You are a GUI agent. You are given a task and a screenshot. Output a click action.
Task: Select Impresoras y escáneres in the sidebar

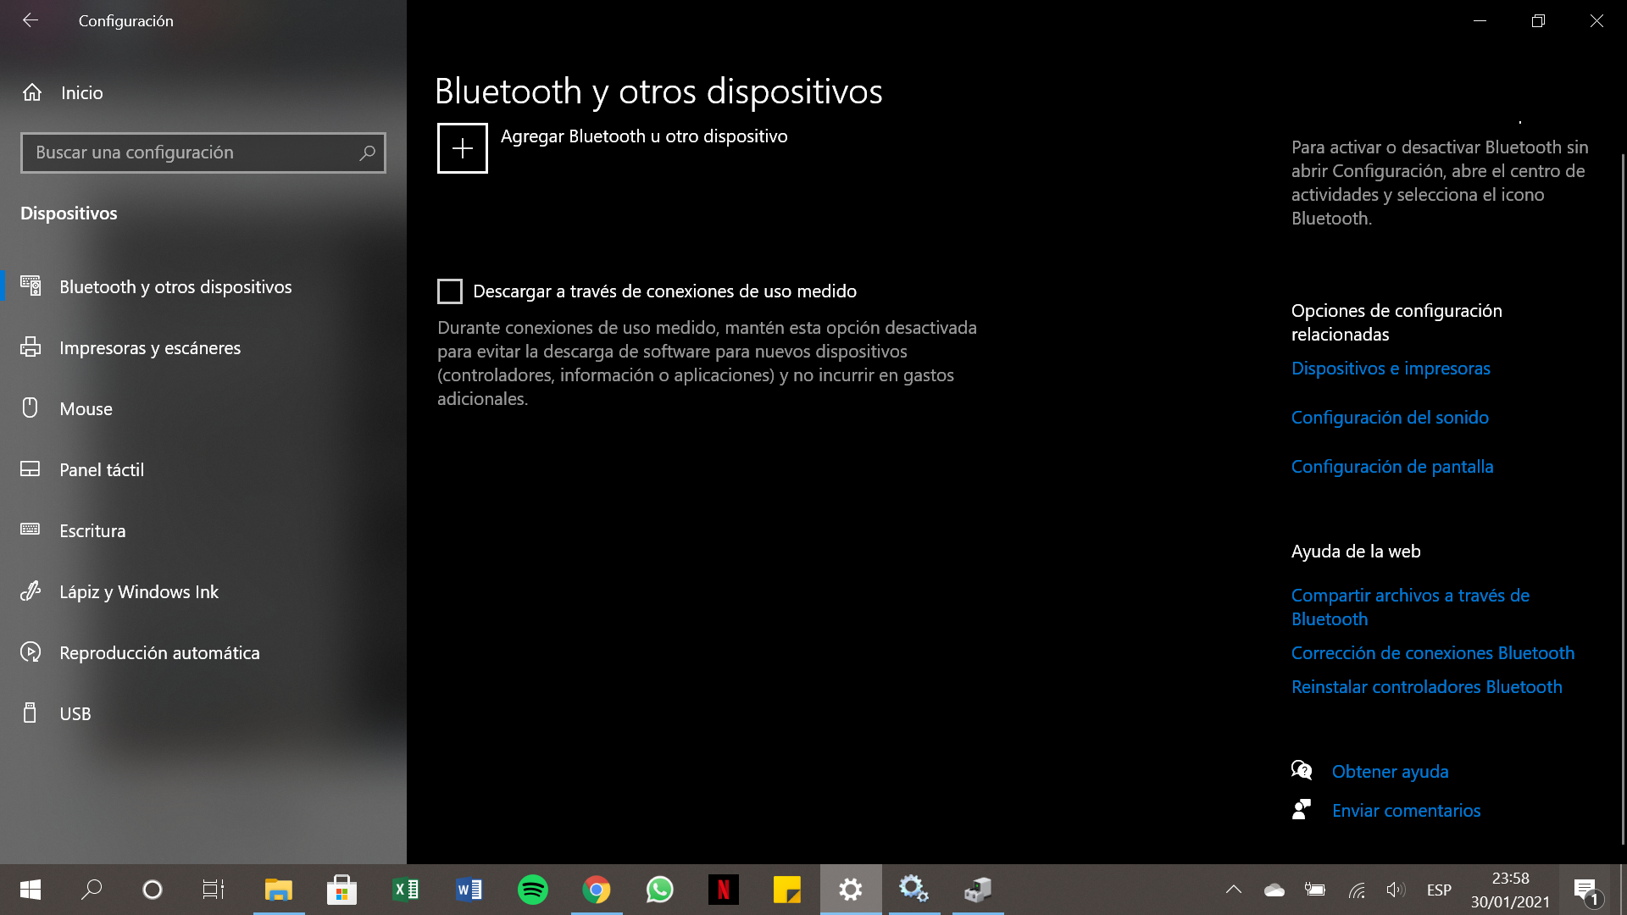tap(150, 348)
